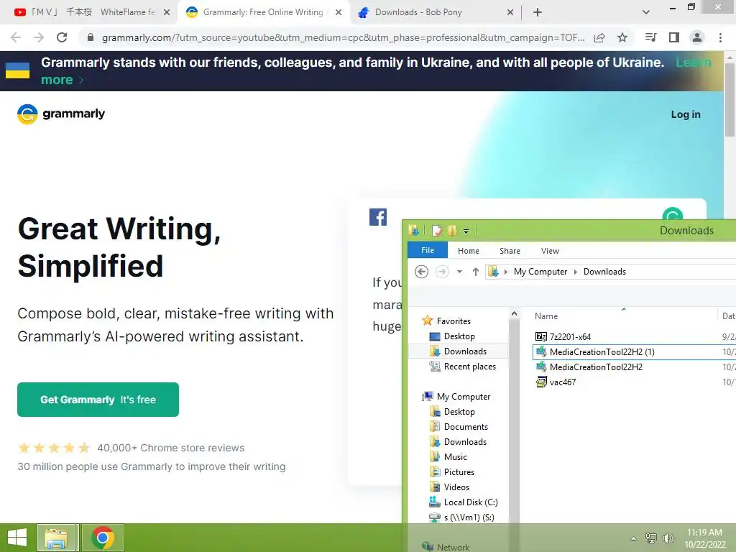Click Explorer forward arrow button

442,271
